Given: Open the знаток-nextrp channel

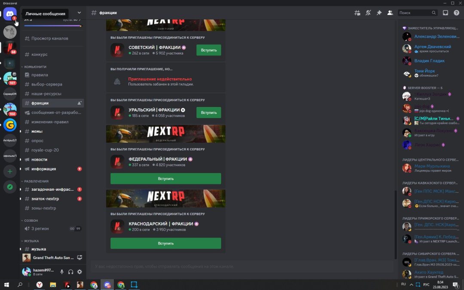Looking at the screenshot, I should [53, 199].
